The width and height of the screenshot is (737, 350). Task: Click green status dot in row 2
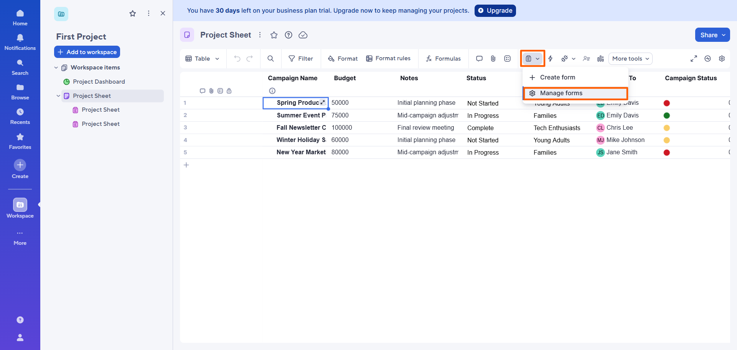coord(667,116)
